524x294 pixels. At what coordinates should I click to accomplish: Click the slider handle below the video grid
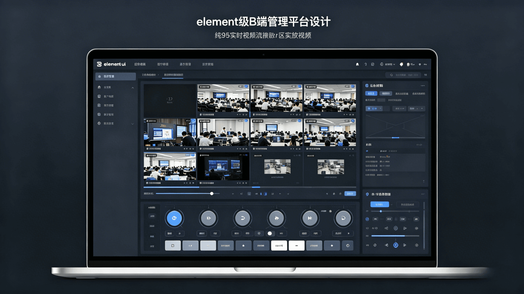coord(212,193)
